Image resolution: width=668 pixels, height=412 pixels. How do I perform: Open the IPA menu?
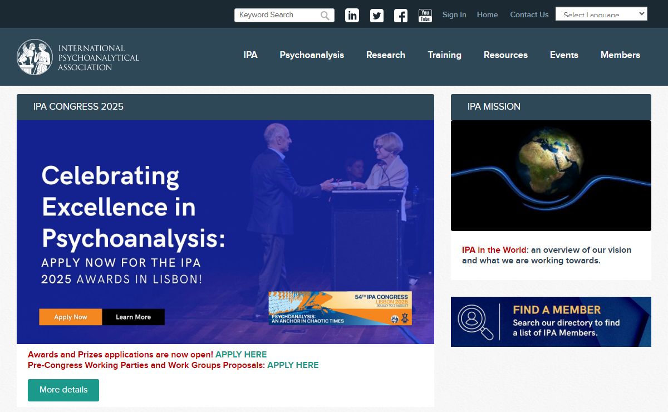[x=250, y=55]
